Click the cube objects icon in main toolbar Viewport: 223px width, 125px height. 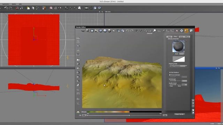(33, 8)
